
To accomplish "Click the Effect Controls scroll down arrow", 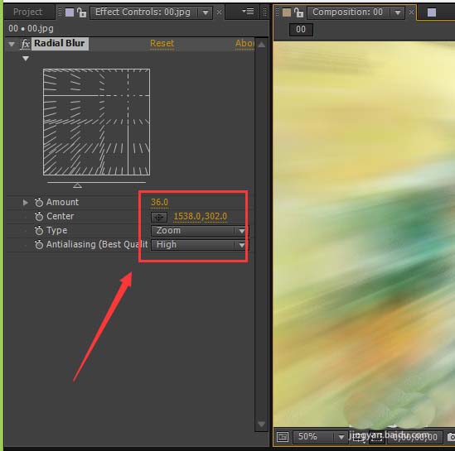I will [x=261, y=424].
